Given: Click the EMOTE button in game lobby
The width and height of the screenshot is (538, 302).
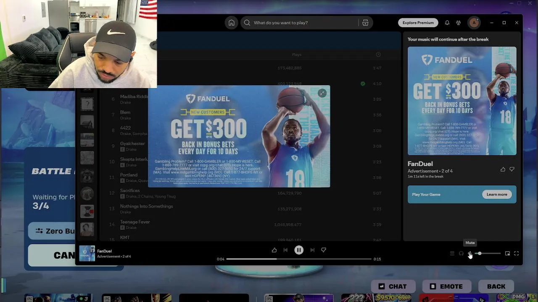Looking at the screenshot, I should pyautogui.click(x=446, y=286).
